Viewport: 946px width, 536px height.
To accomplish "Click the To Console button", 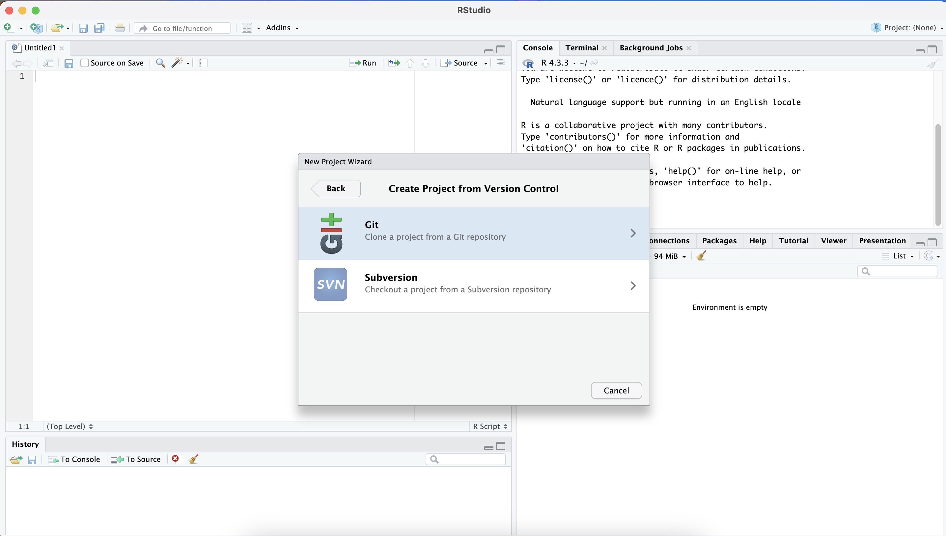I will (x=74, y=459).
